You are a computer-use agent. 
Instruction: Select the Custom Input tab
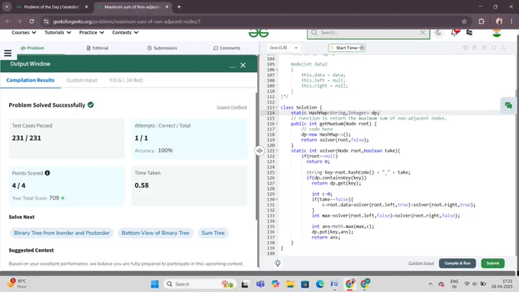point(82,80)
